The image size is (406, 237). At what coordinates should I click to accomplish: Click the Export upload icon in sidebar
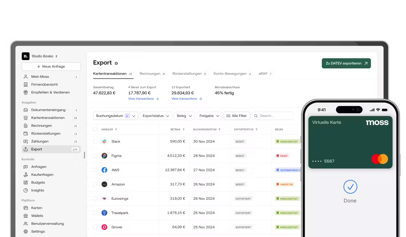tap(26, 149)
